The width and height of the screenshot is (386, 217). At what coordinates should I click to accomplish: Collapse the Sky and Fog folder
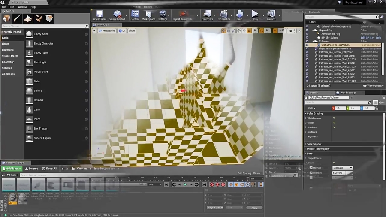point(314,30)
